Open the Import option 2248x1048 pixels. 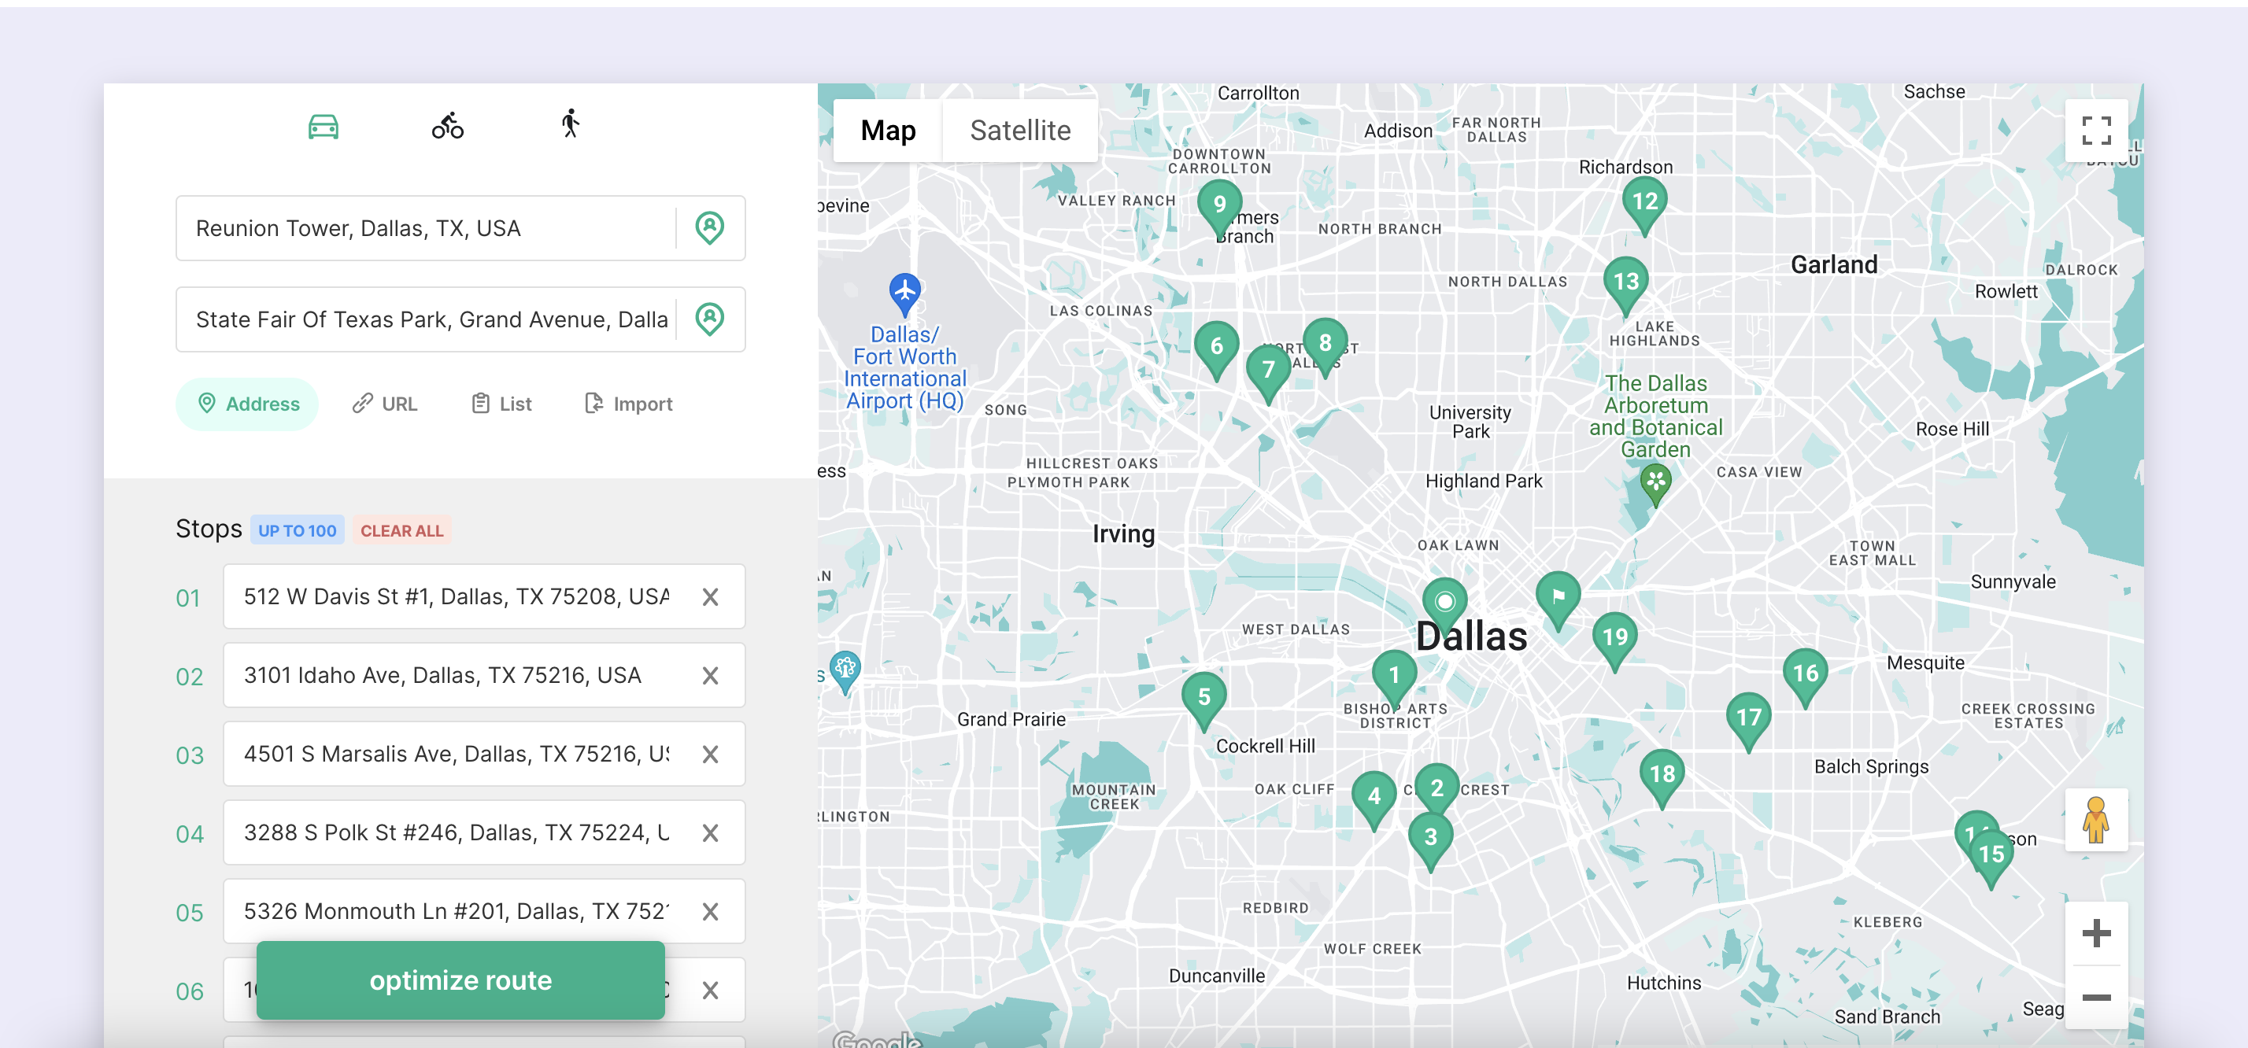(628, 403)
